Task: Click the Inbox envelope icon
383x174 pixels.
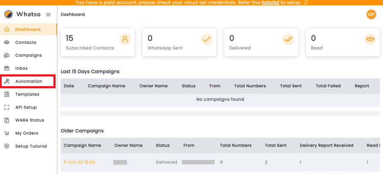Action: (7, 68)
